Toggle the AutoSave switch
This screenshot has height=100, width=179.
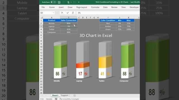tap(53, 2)
